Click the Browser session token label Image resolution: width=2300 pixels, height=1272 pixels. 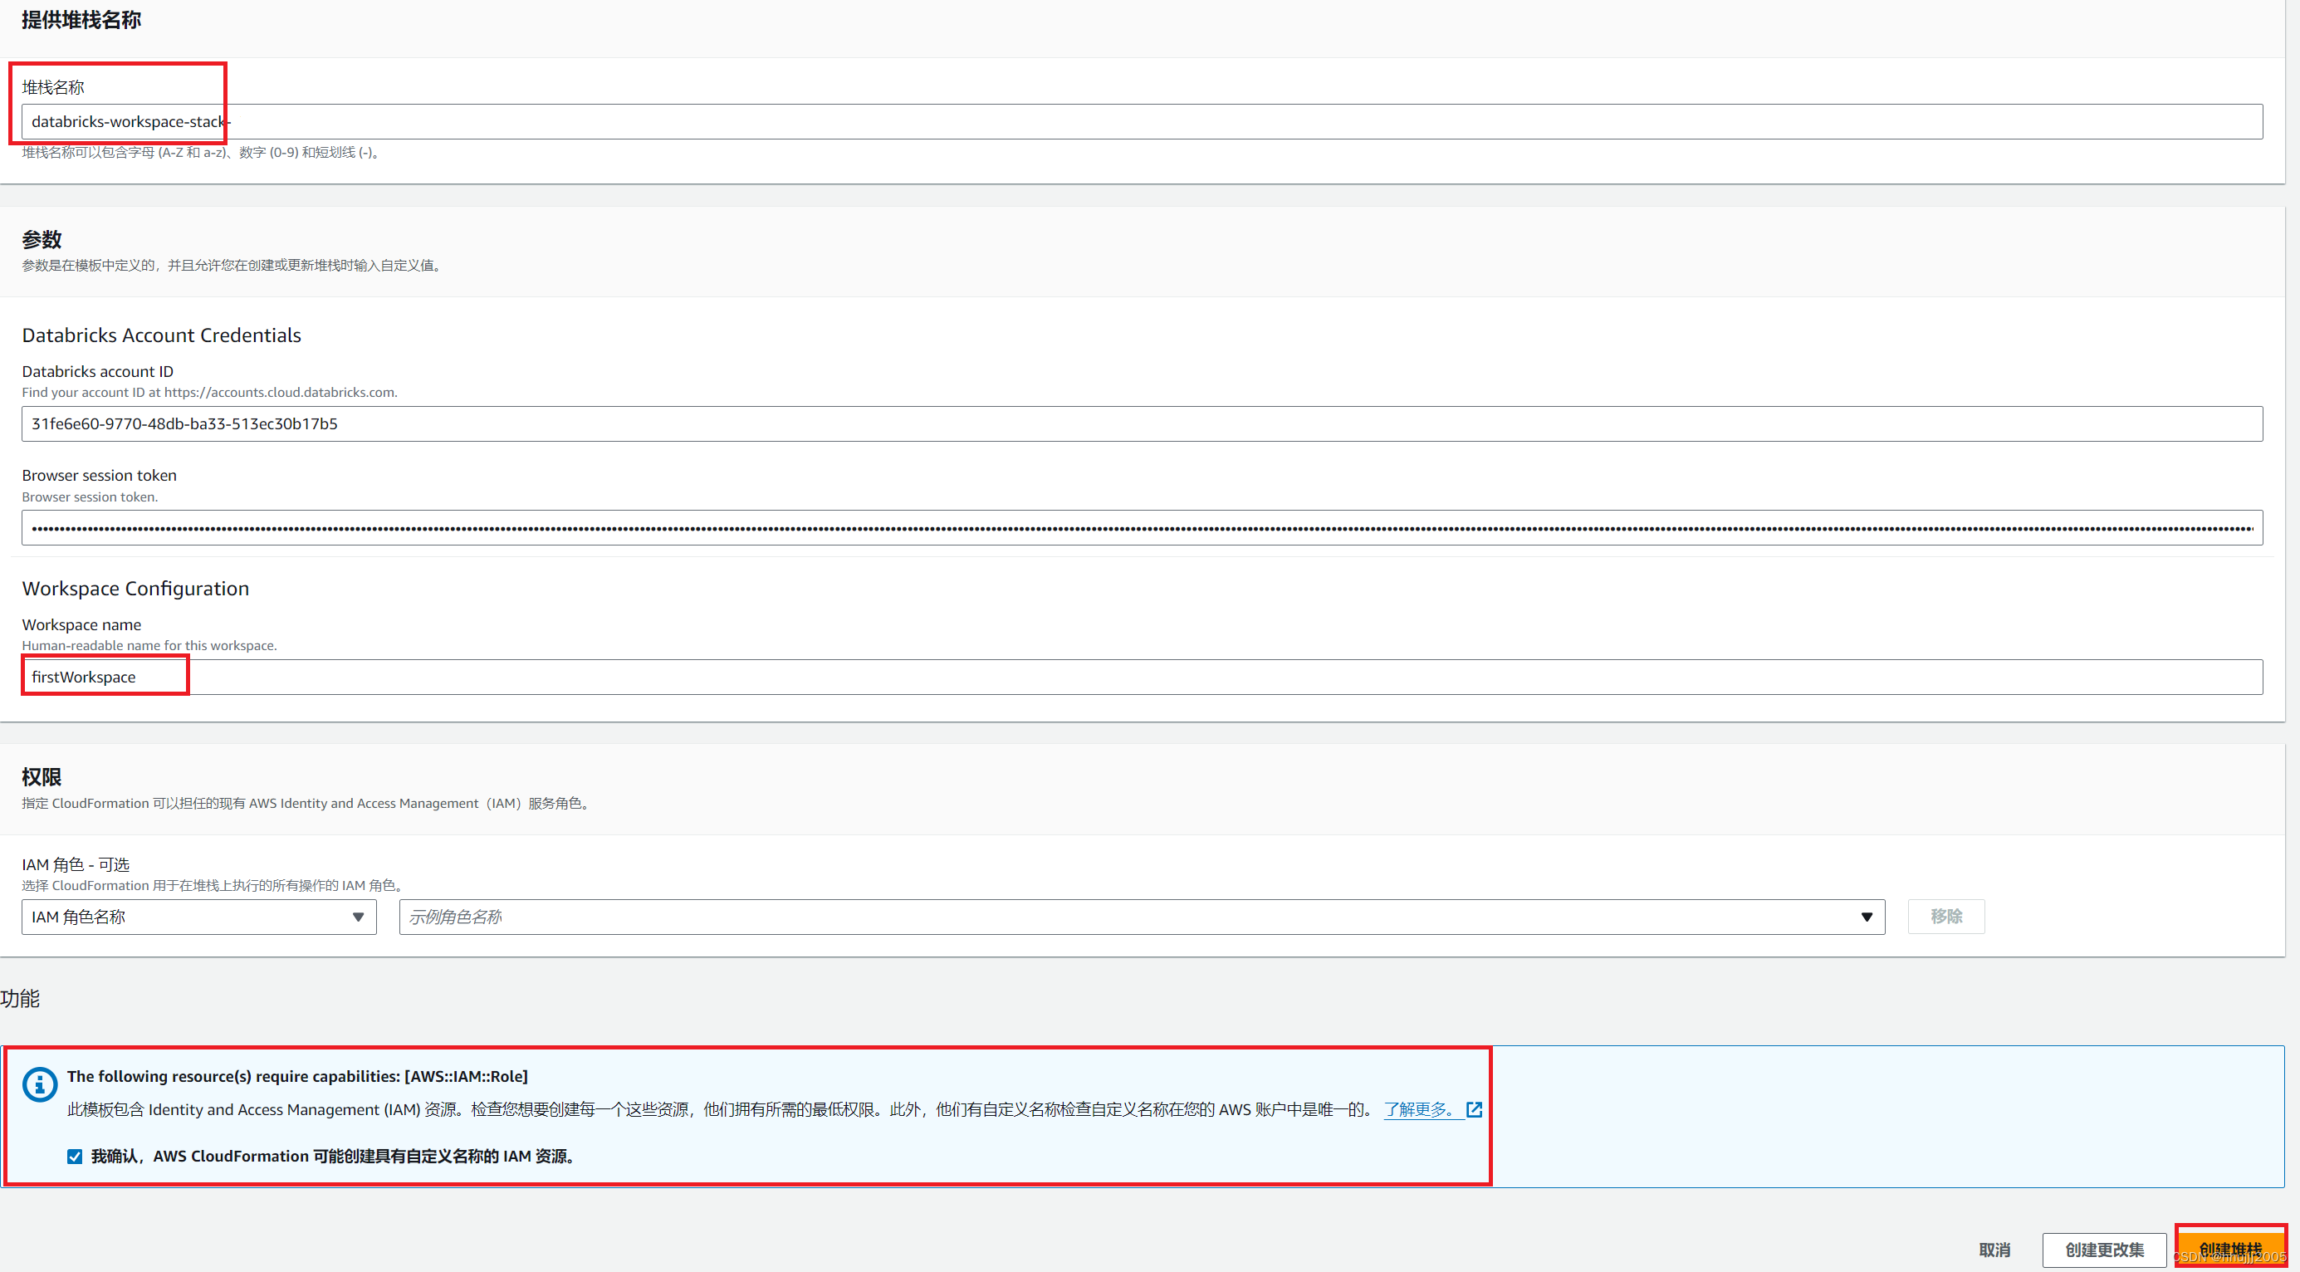[x=99, y=476]
